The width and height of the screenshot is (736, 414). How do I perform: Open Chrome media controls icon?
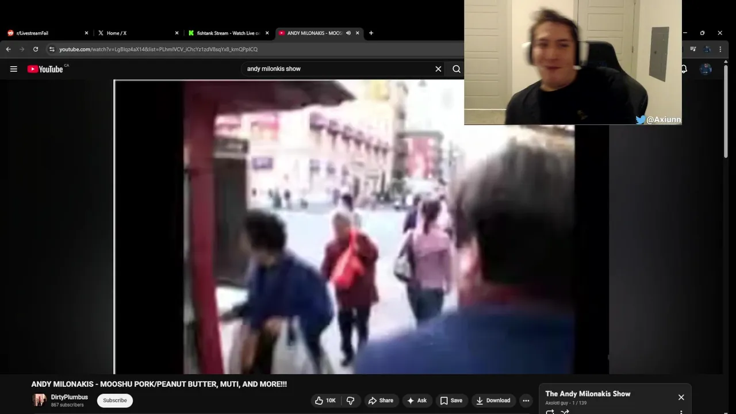tap(693, 49)
